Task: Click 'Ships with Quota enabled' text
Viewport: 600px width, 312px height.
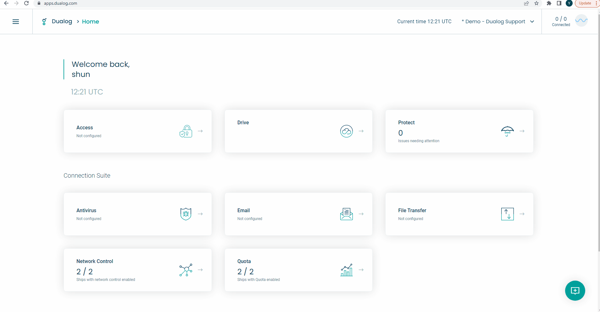Action: tap(258, 280)
